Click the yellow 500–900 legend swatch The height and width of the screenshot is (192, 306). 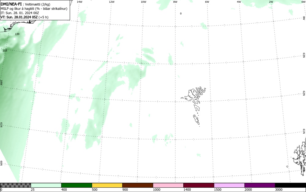pyautogui.click(x=107, y=185)
